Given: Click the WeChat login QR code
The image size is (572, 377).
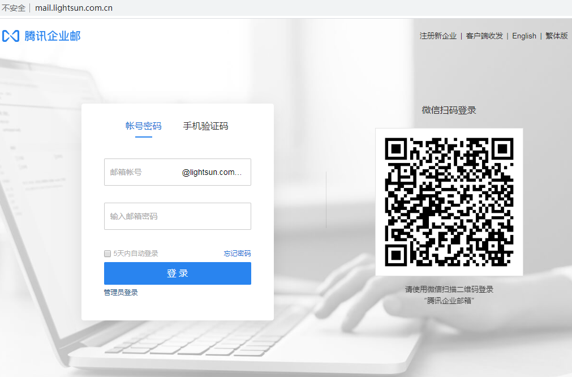Looking at the screenshot, I should point(449,202).
